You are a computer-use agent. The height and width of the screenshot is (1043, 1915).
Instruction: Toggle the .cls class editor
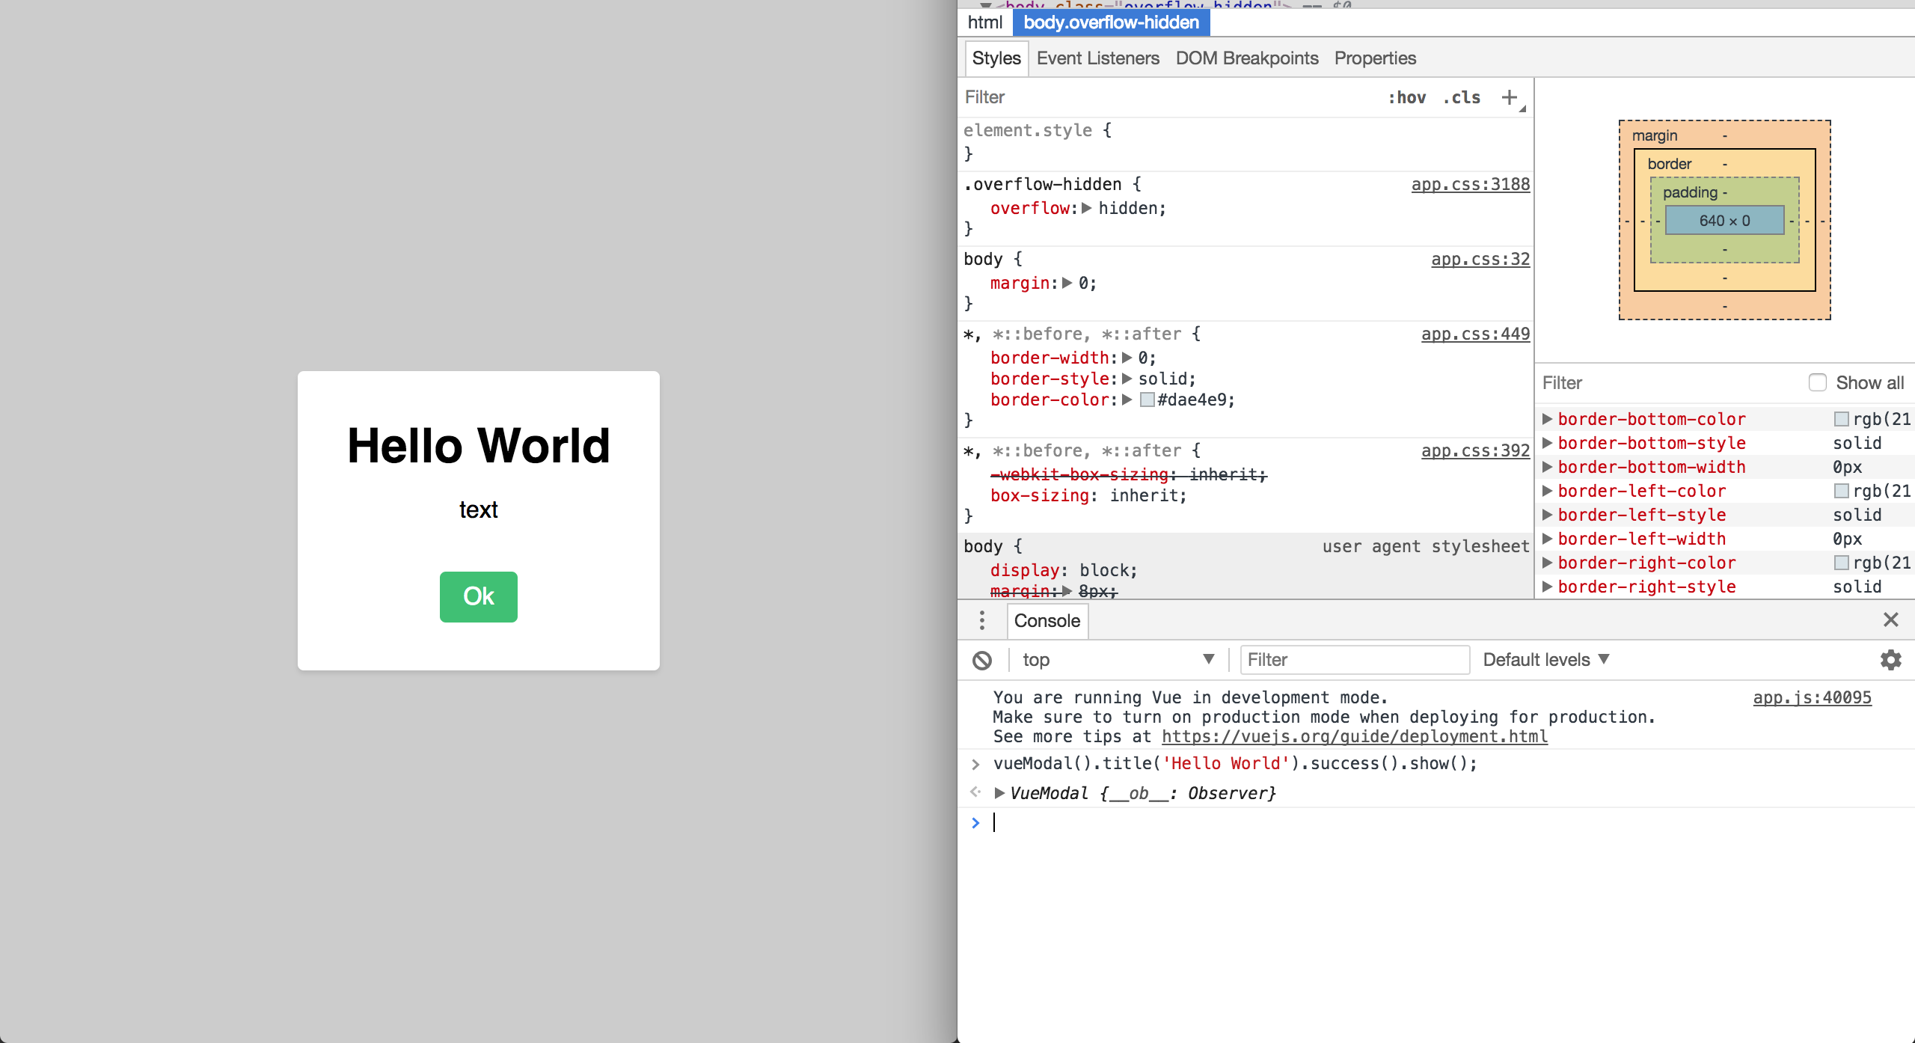pyautogui.click(x=1462, y=97)
